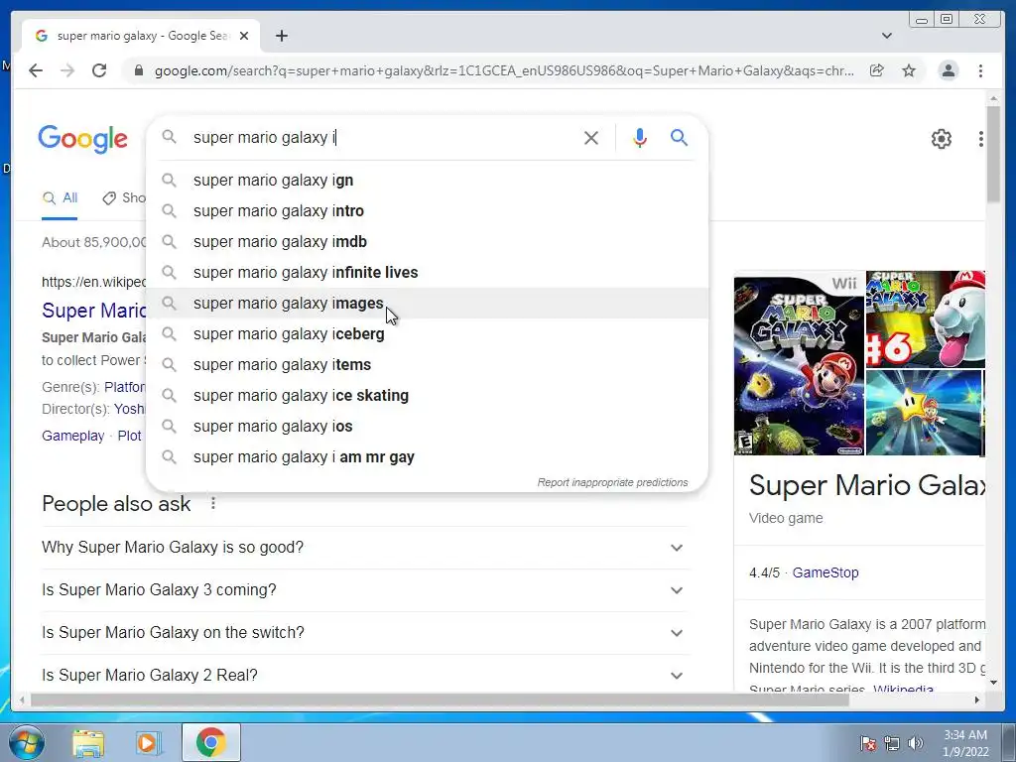The image size is (1016, 762).
Task: Choose suggestion super mario galaxy images
Action: click(x=428, y=304)
